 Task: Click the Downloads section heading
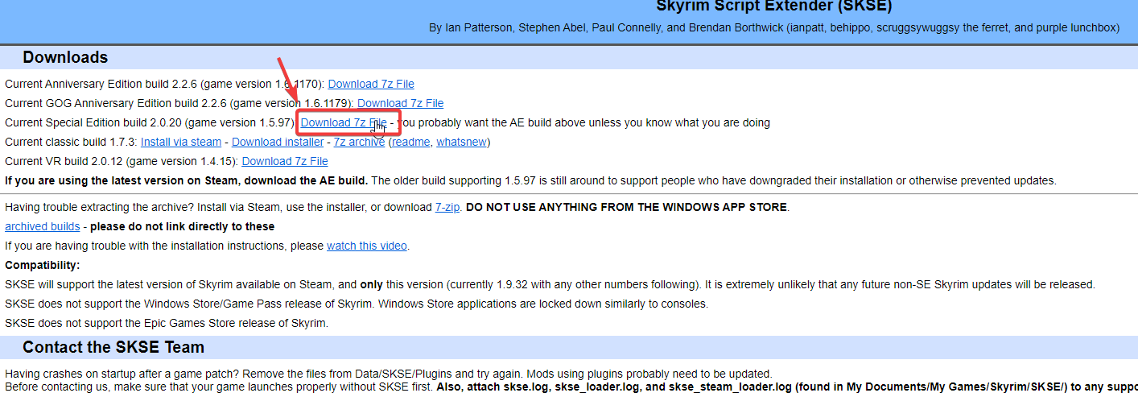65,57
